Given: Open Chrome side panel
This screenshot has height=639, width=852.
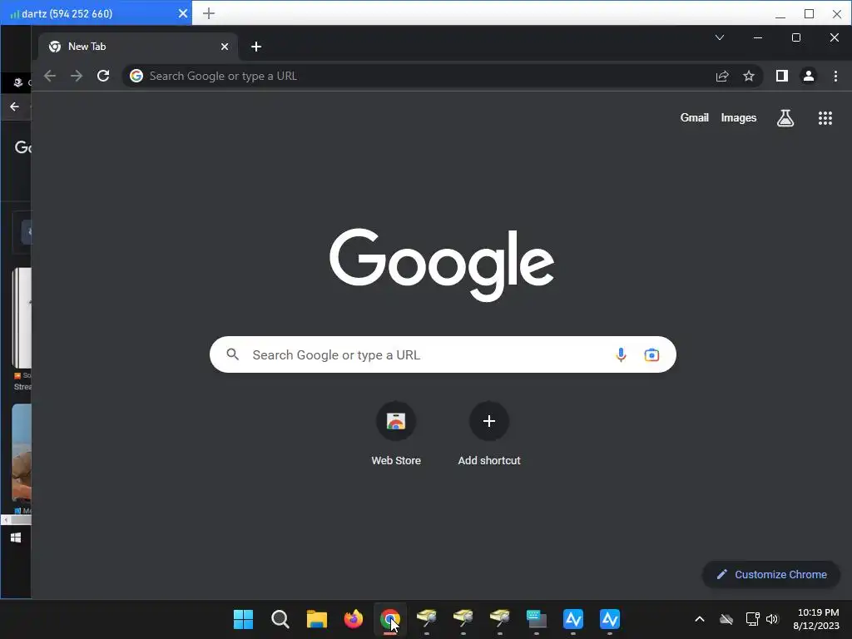Looking at the screenshot, I should [x=782, y=76].
